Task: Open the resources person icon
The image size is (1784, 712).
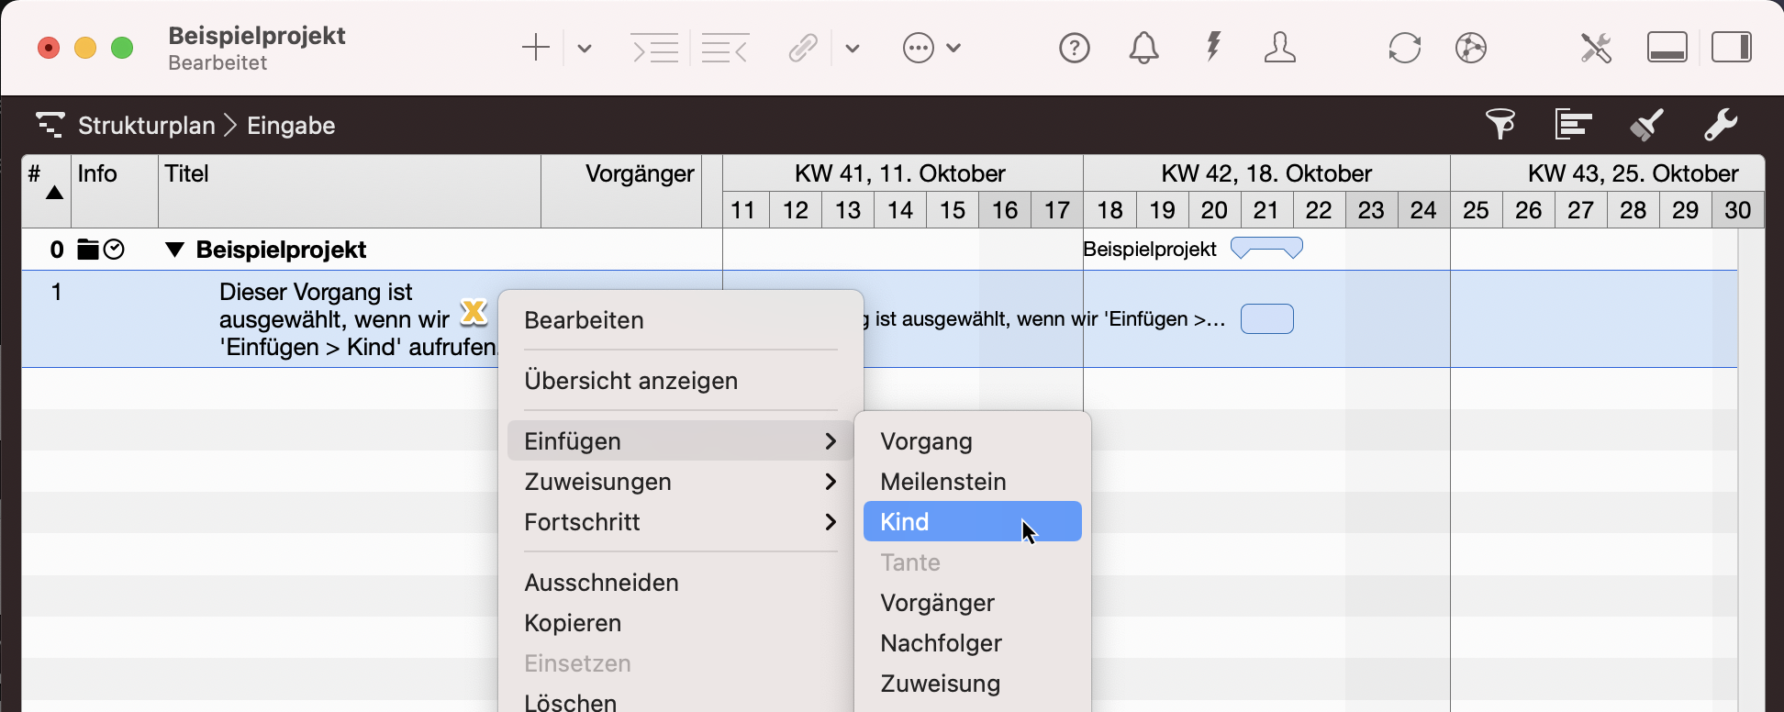Action: click(1279, 48)
